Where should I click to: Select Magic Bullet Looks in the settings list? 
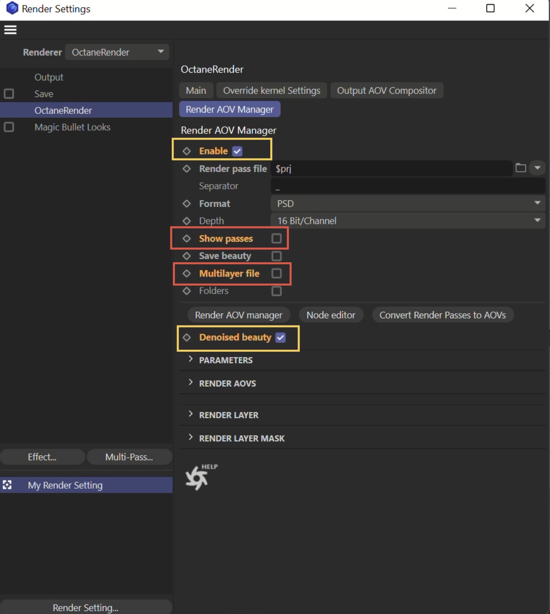tap(72, 127)
